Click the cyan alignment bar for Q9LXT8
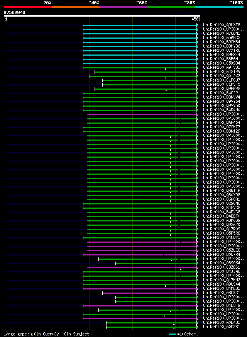 (x=140, y=25)
